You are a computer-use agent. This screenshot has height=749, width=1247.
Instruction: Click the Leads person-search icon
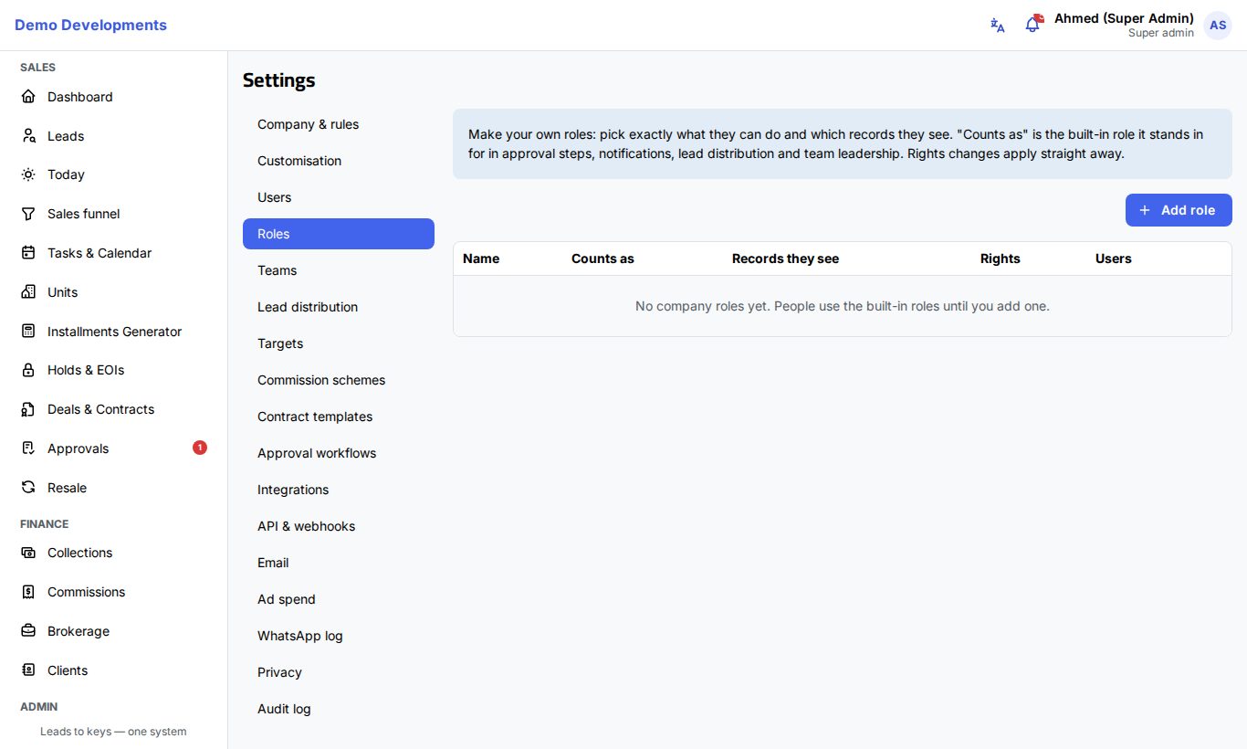[28, 136]
